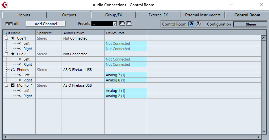Click the Stereo configuration field
Screen dimensions: 269x140
pos(251,24)
